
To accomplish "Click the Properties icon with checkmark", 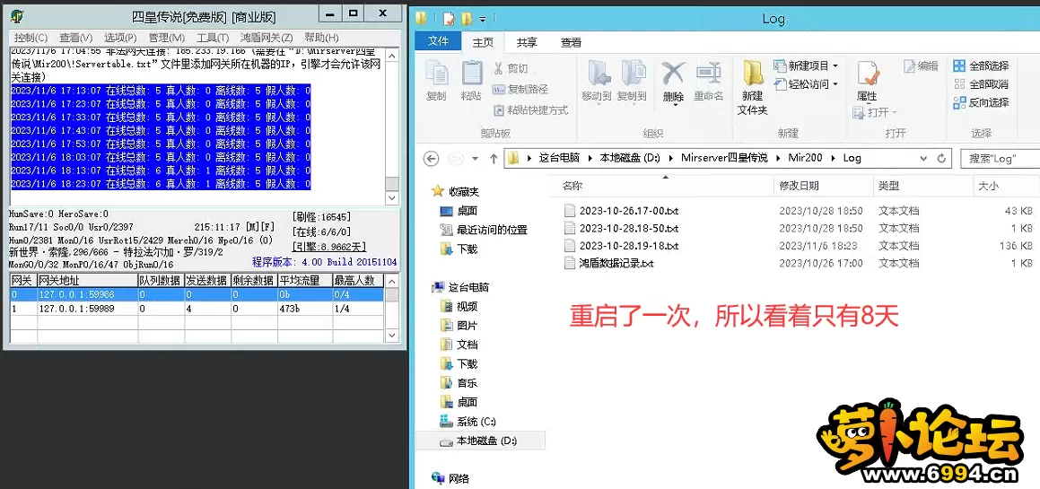I will point(867,74).
